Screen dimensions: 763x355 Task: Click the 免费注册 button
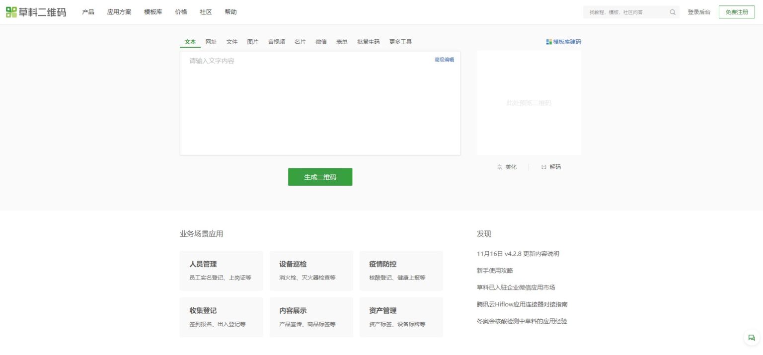737,12
